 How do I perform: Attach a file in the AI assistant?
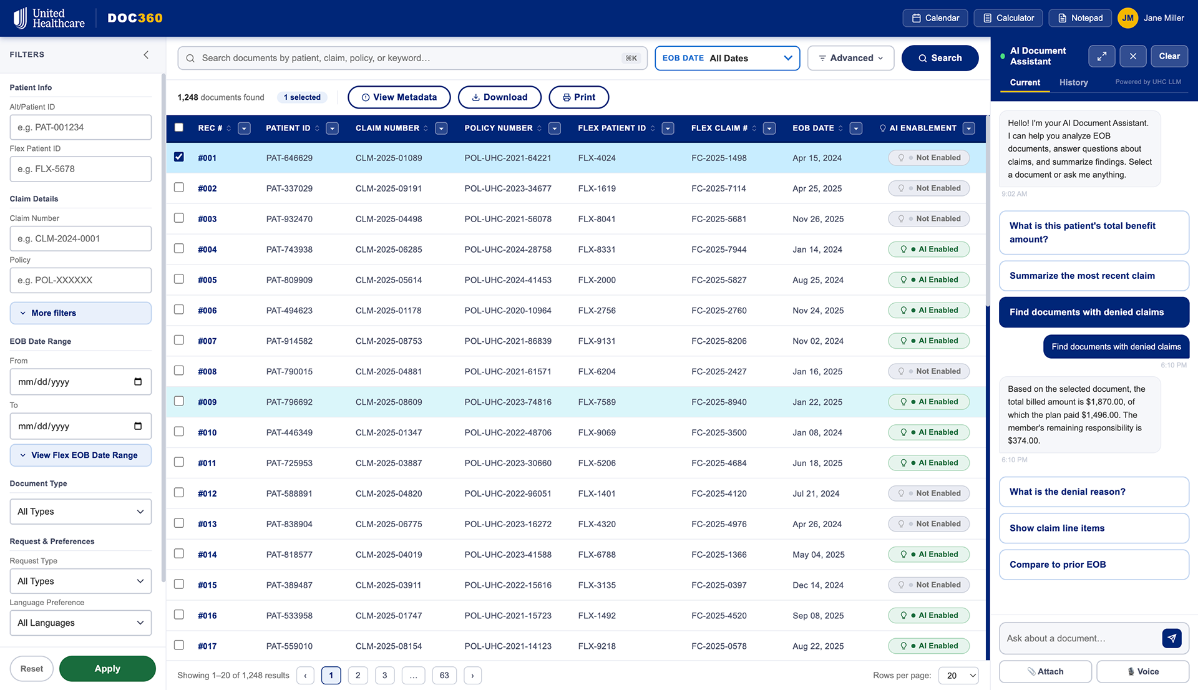pyautogui.click(x=1045, y=671)
